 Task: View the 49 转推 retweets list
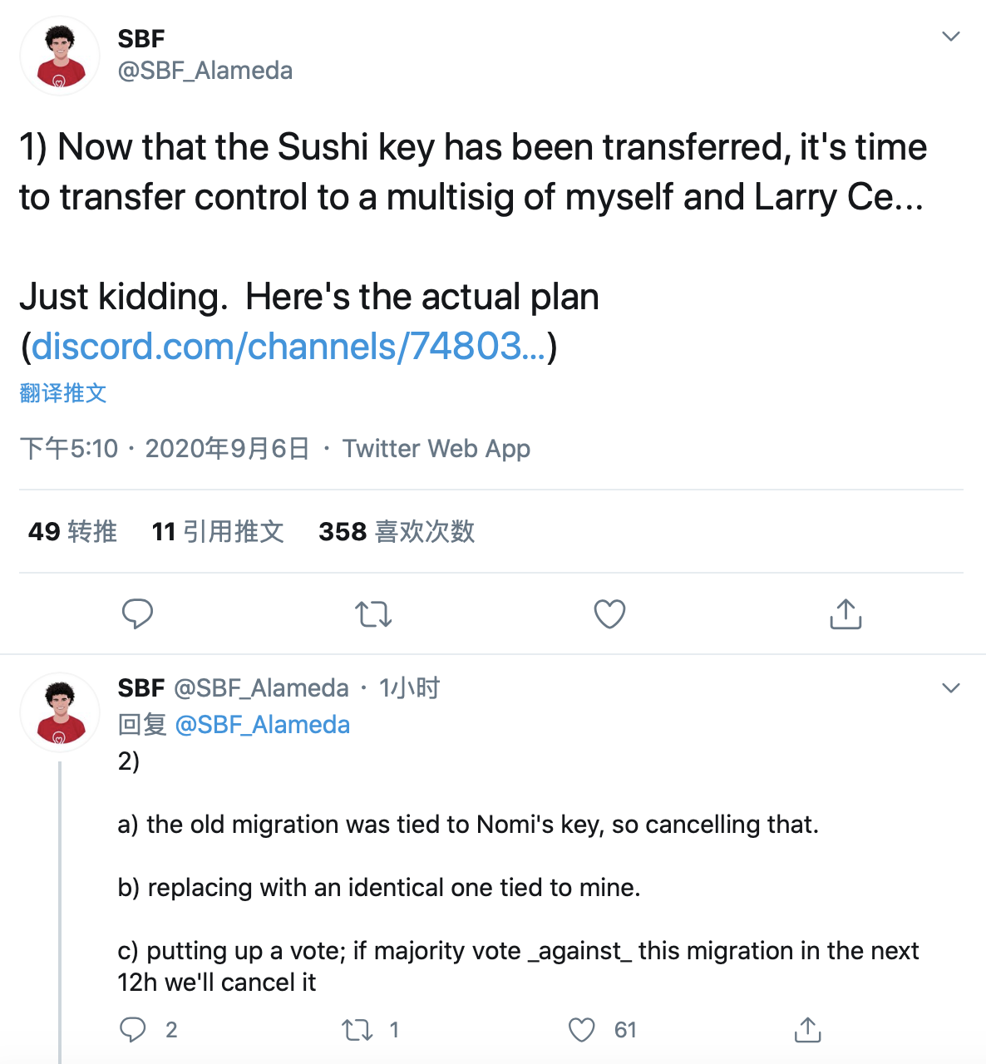[72, 531]
